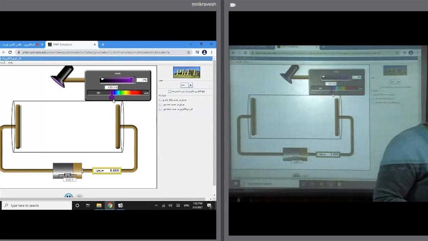Image resolution: width=428 pixels, height=241 pixels.
Task: Check the current vs battery voltage graph box
Action: [x=160, y=100]
